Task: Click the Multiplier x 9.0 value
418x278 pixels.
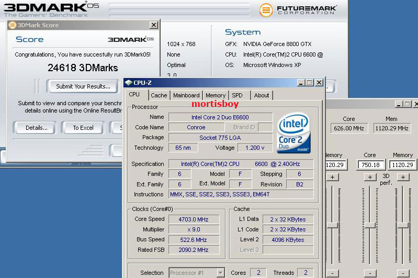Action: click(194, 229)
